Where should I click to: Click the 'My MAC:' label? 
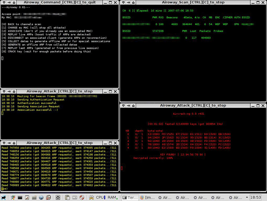point(7,17)
